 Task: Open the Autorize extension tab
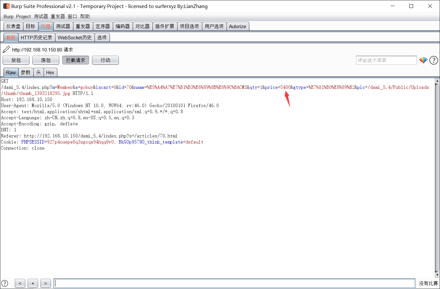237,27
